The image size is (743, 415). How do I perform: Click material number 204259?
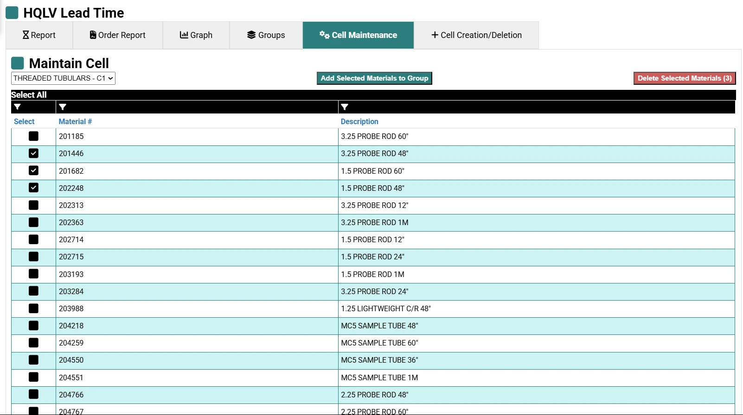[71, 343]
